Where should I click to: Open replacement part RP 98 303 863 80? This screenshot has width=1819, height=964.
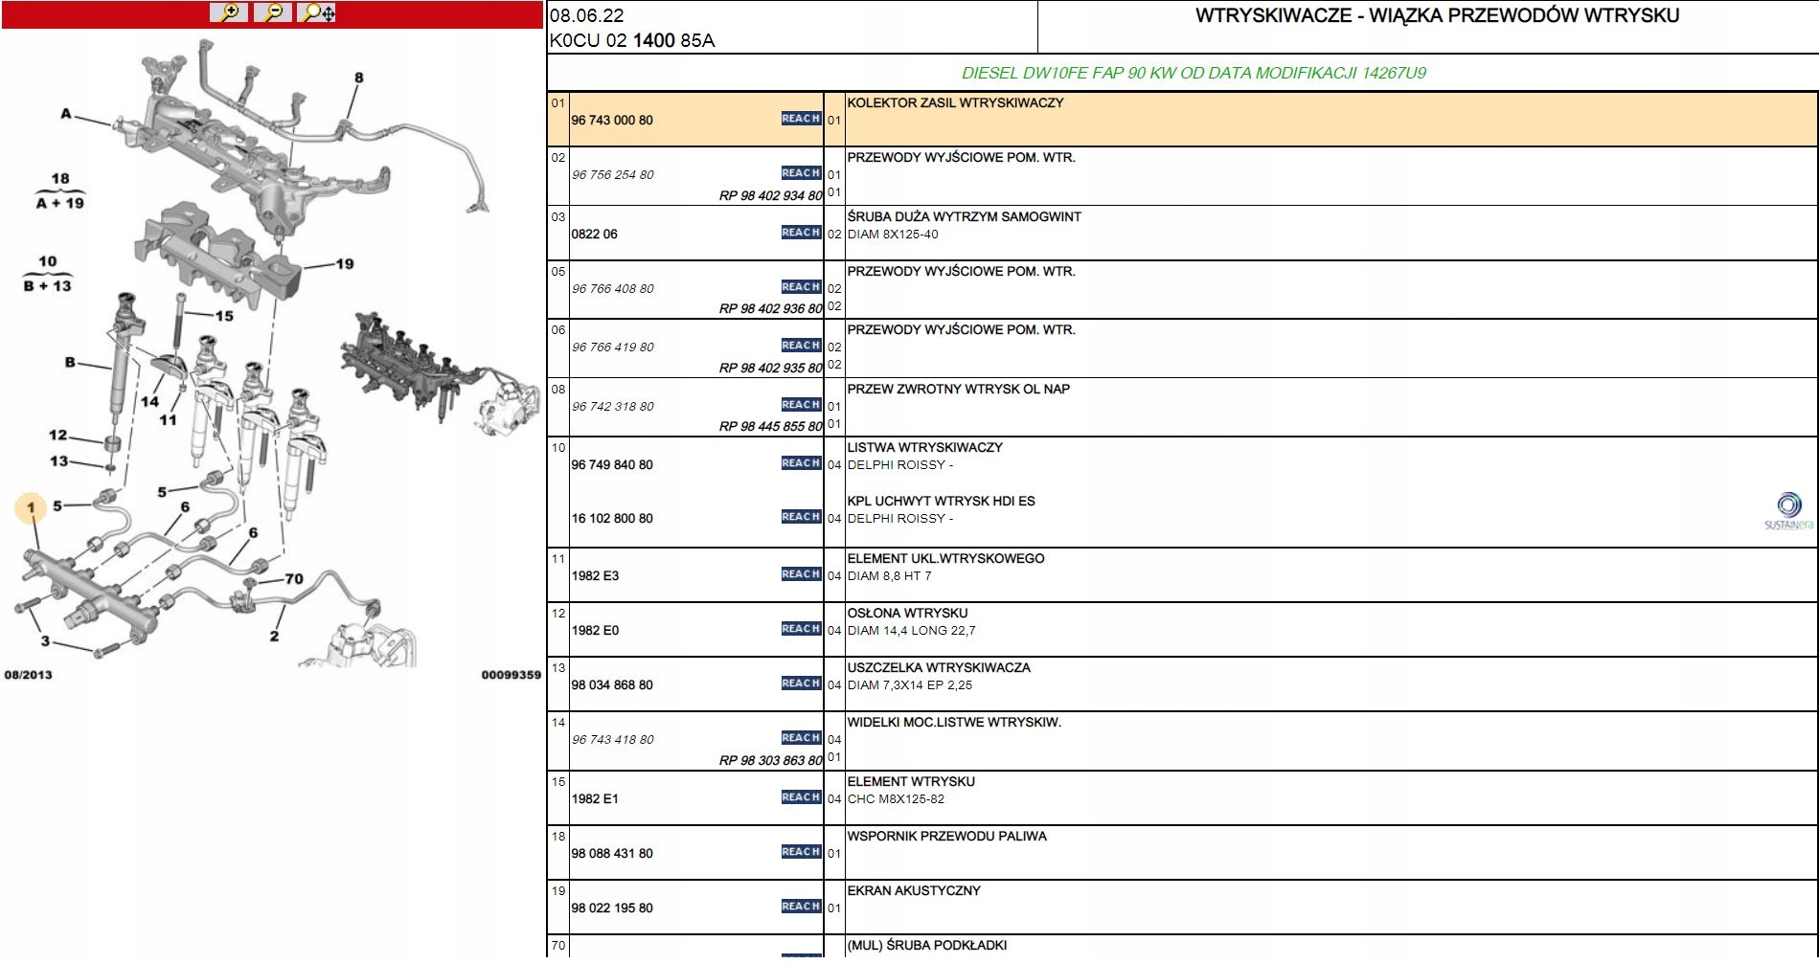(771, 761)
